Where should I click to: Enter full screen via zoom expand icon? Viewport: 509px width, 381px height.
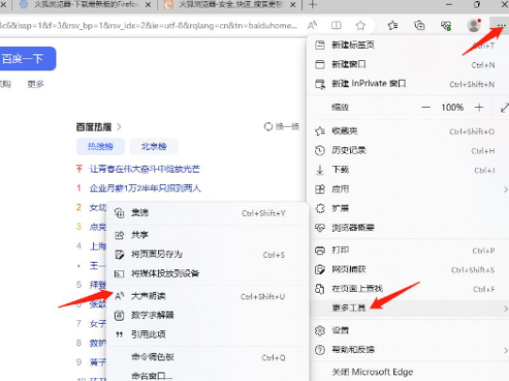coord(504,107)
